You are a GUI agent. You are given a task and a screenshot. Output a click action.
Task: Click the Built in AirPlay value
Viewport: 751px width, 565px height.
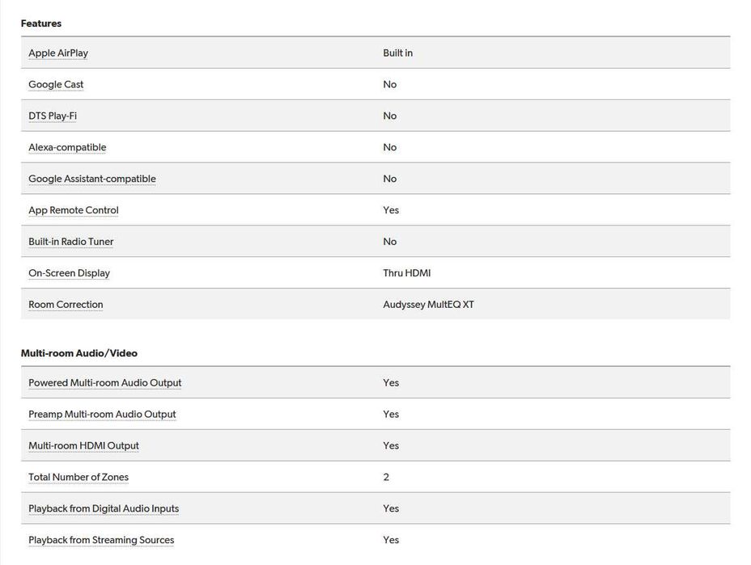(x=397, y=53)
